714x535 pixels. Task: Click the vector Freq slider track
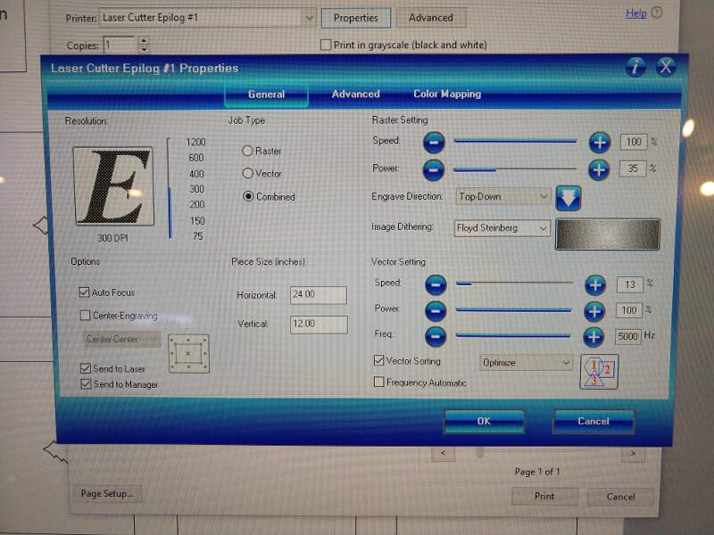pos(513,336)
